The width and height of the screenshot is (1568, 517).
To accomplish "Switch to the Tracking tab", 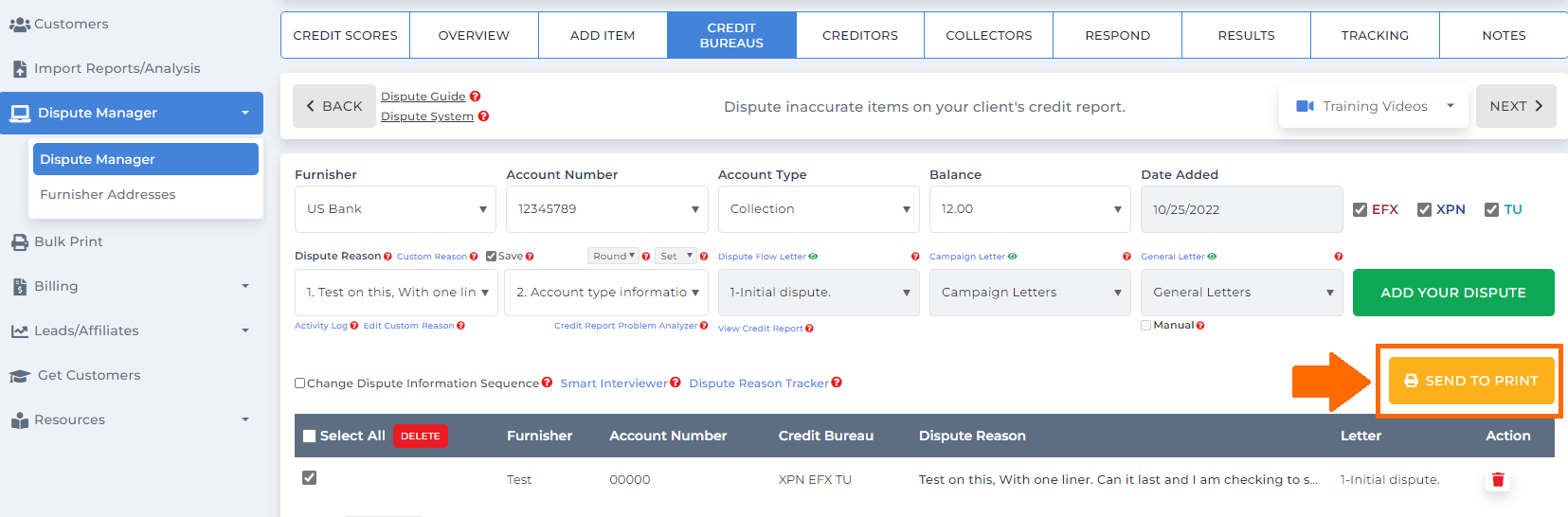I will [x=1375, y=35].
